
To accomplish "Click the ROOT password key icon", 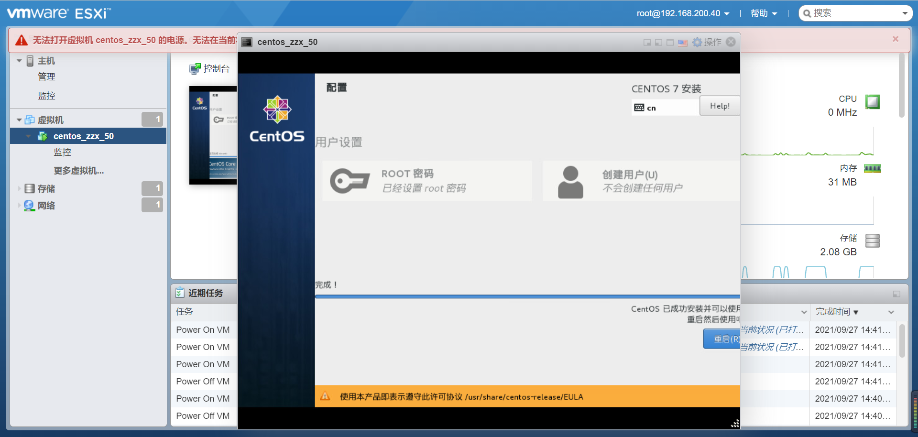I will pyautogui.click(x=350, y=181).
